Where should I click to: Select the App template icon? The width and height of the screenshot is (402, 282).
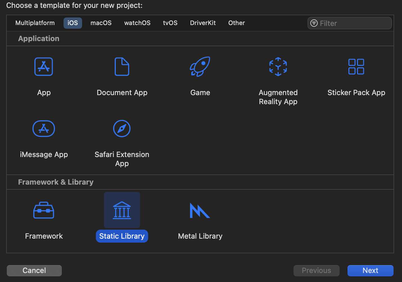coord(44,67)
